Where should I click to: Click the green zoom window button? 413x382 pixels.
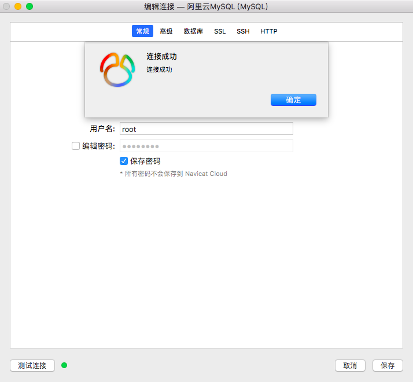(x=30, y=6)
